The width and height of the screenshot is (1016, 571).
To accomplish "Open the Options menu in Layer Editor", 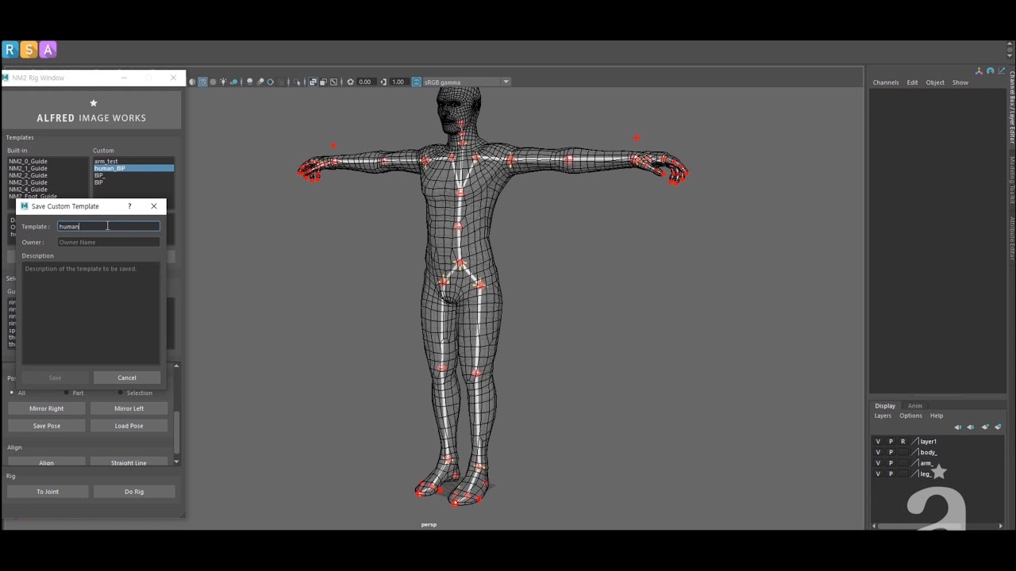I will coord(910,416).
